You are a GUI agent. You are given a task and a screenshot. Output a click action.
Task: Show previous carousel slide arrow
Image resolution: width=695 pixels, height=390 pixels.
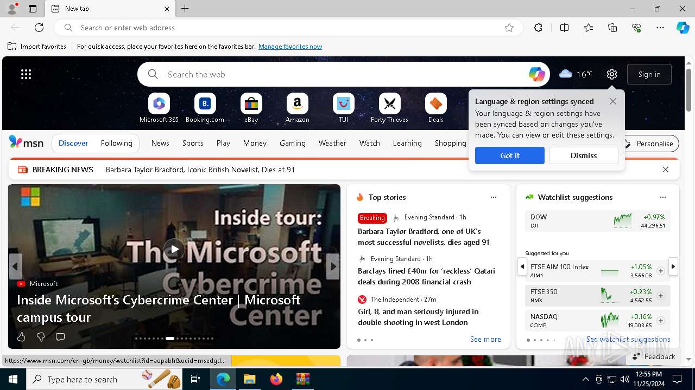15,266
